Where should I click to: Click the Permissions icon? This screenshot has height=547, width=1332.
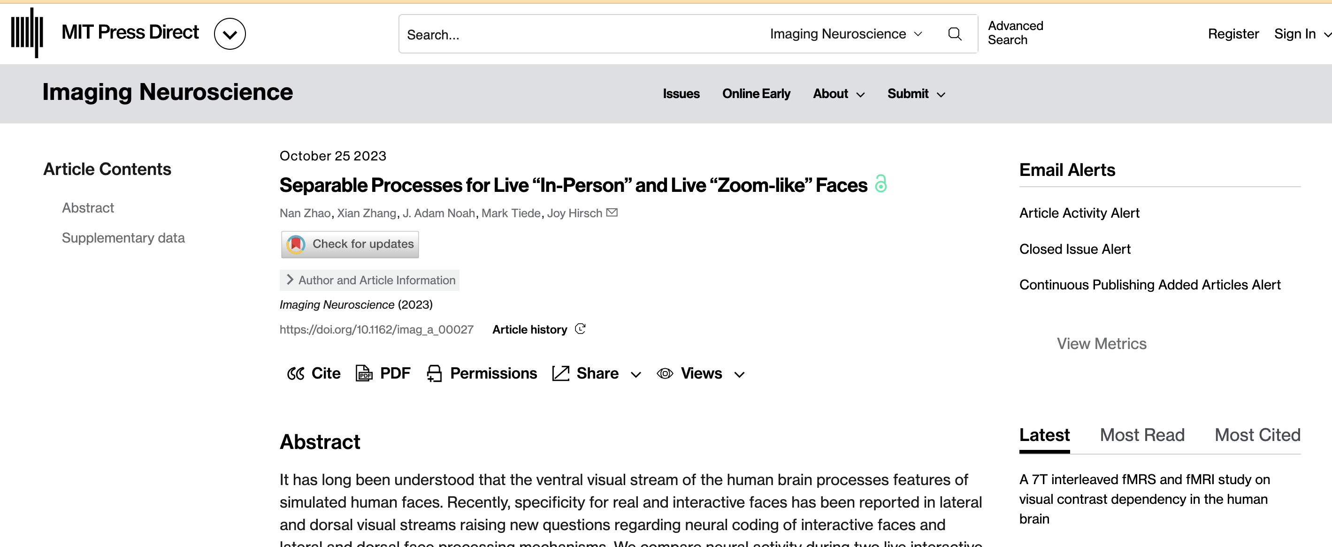coord(435,373)
